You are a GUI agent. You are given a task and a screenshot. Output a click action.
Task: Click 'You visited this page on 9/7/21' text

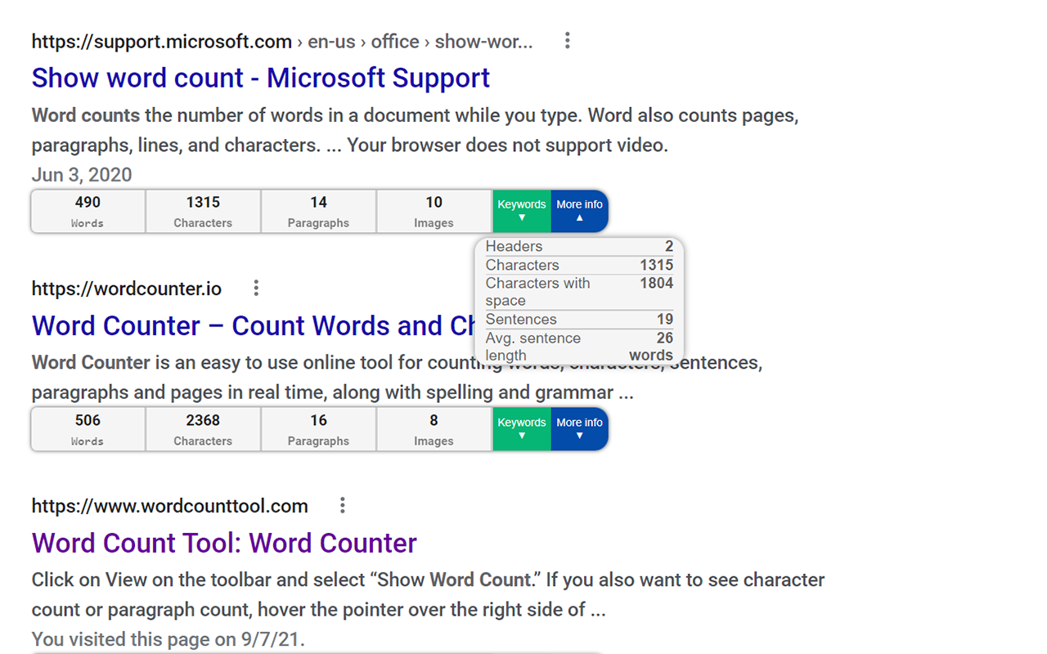[x=169, y=639]
